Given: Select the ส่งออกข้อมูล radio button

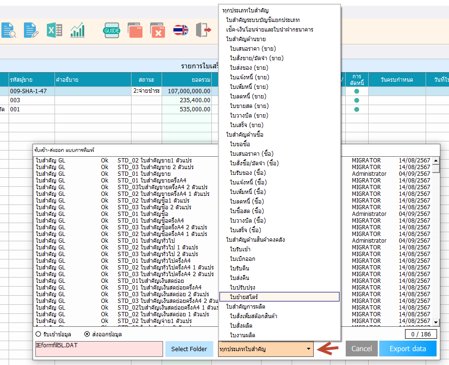Looking at the screenshot, I should click(x=87, y=334).
